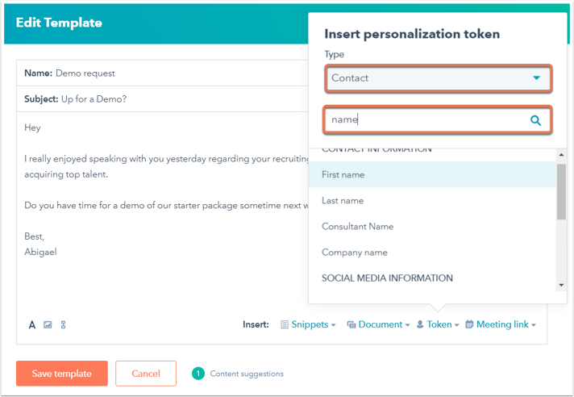Screen dimensions: 574x397
Task: Click the 'I really enjoyed speaking' sentence
Action: (167, 159)
